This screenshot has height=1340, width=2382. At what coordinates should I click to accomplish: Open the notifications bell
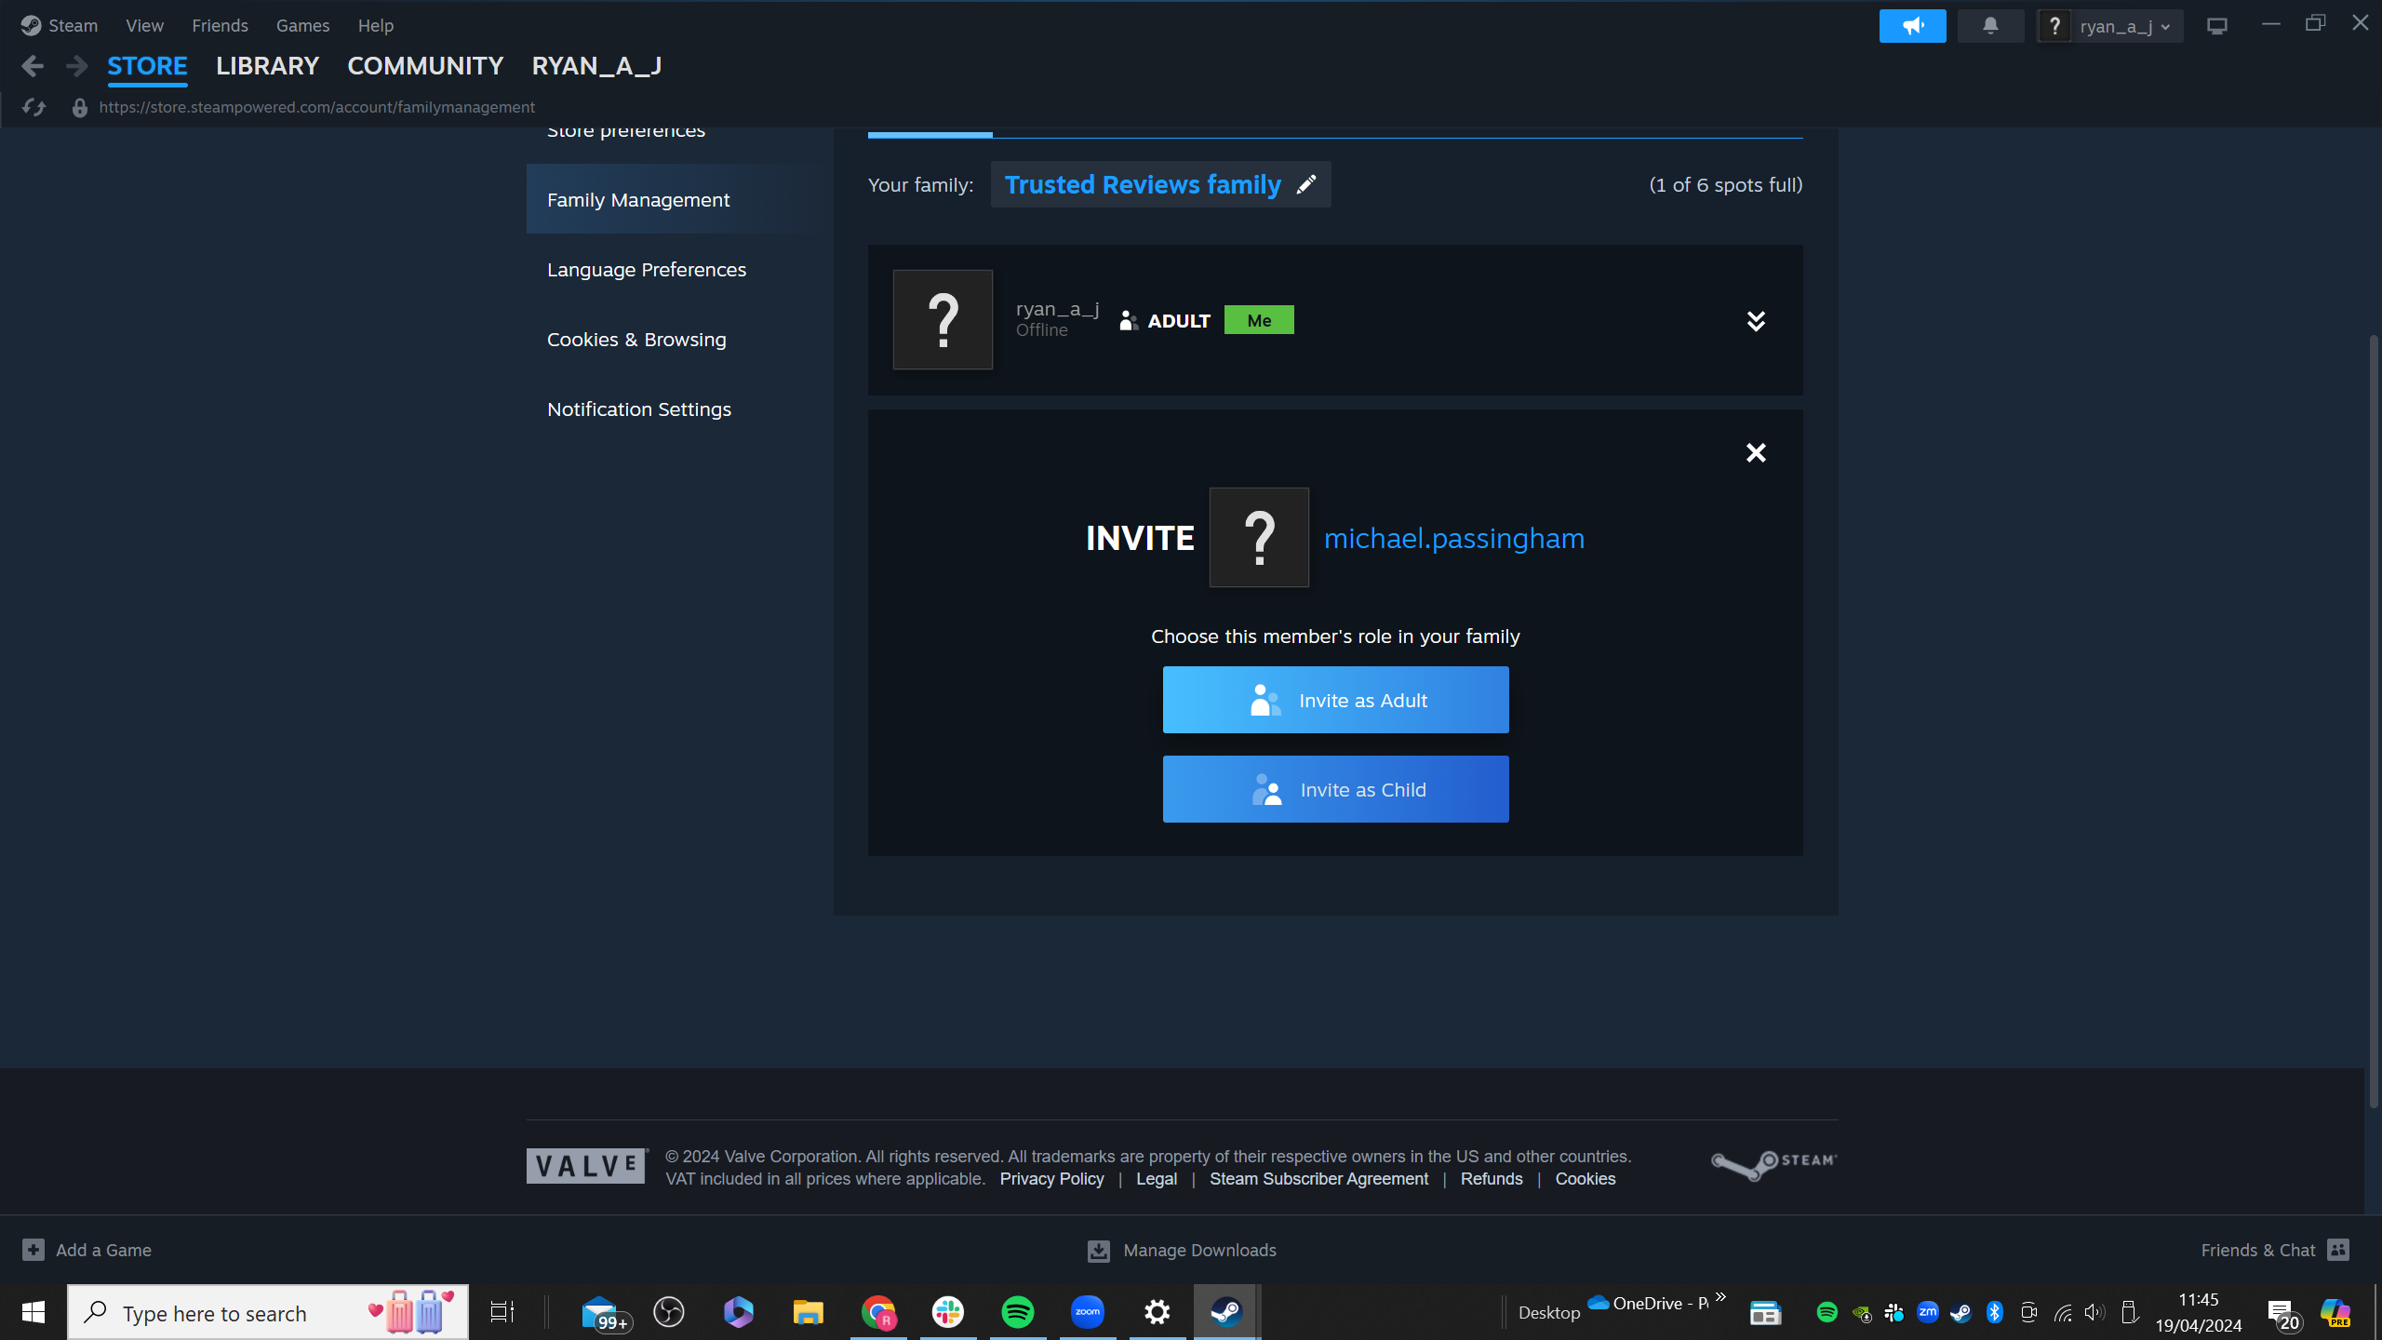coord(1990,26)
